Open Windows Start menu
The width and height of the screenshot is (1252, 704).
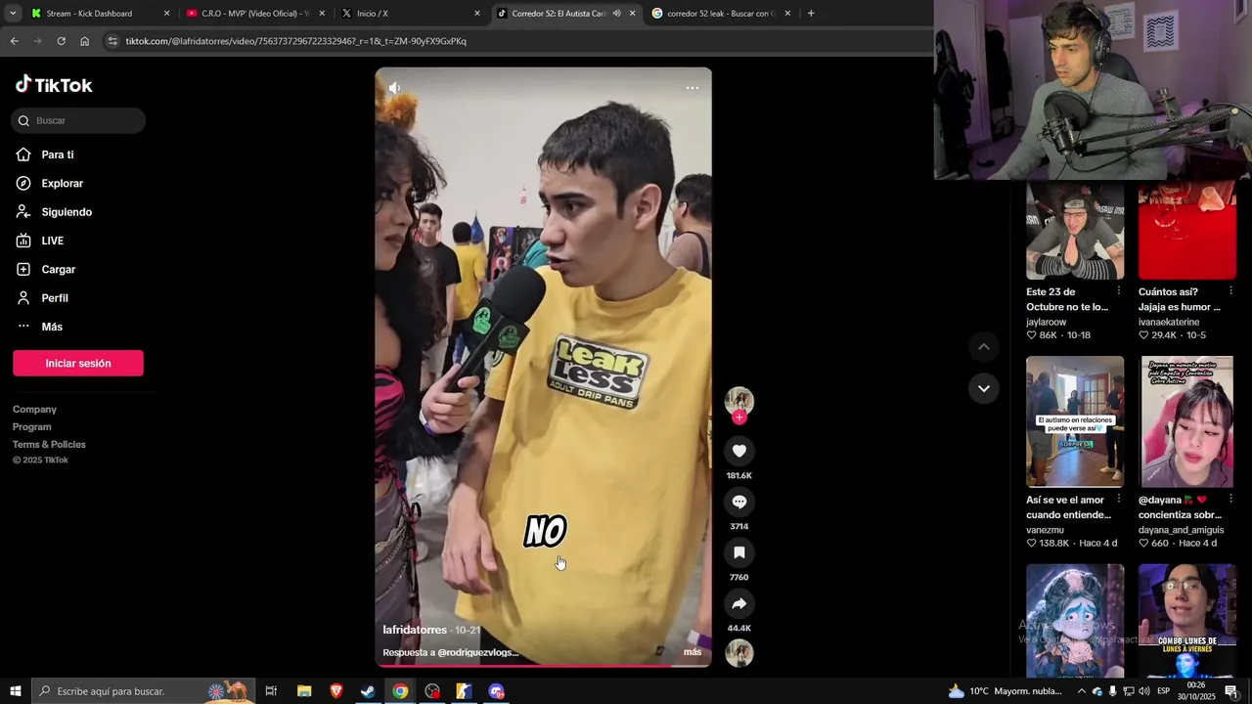15,691
